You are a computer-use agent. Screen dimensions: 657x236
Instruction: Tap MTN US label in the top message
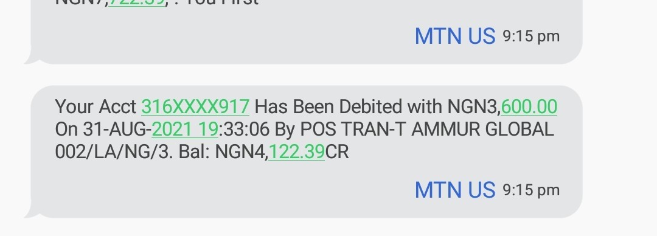coord(455,36)
